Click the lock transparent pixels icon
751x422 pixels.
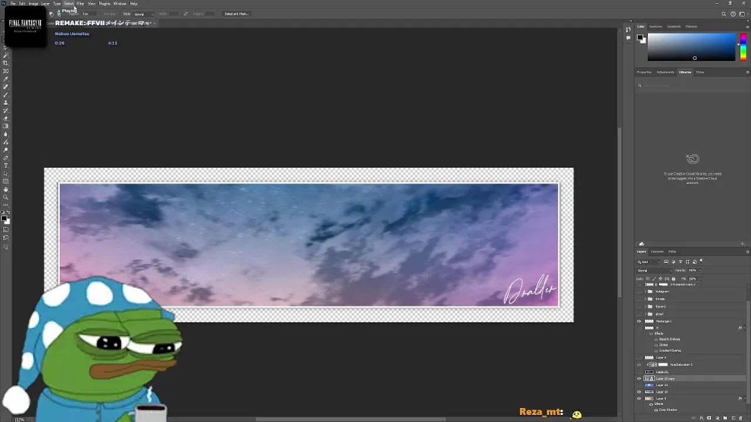click(648, 278)
